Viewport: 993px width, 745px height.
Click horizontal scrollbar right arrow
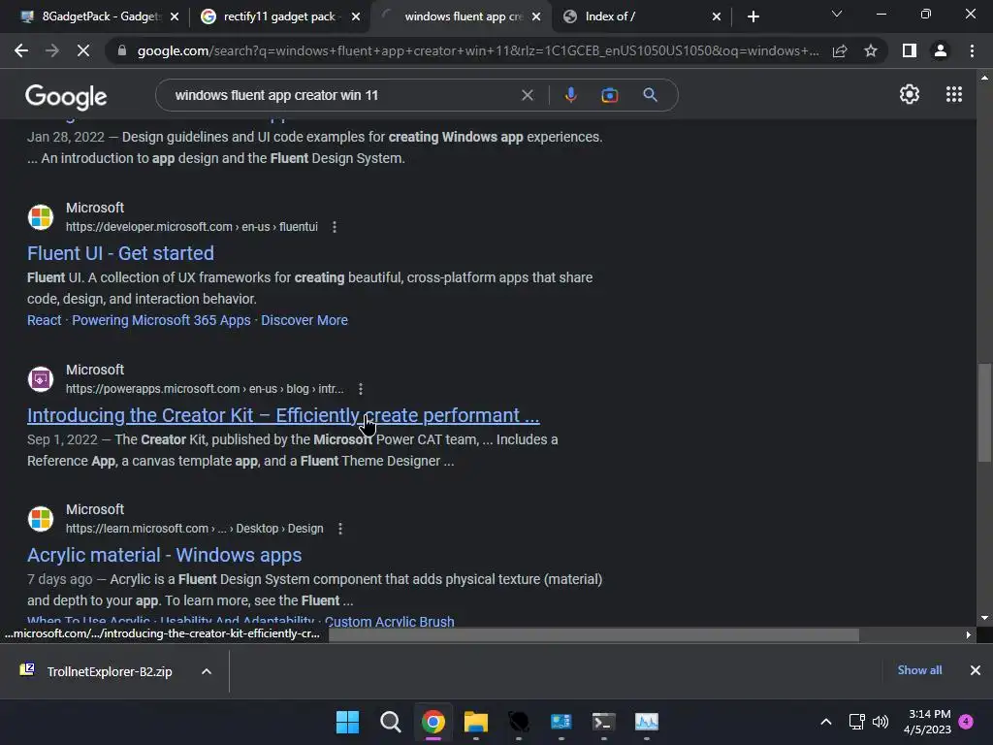[x=969, y=634]
